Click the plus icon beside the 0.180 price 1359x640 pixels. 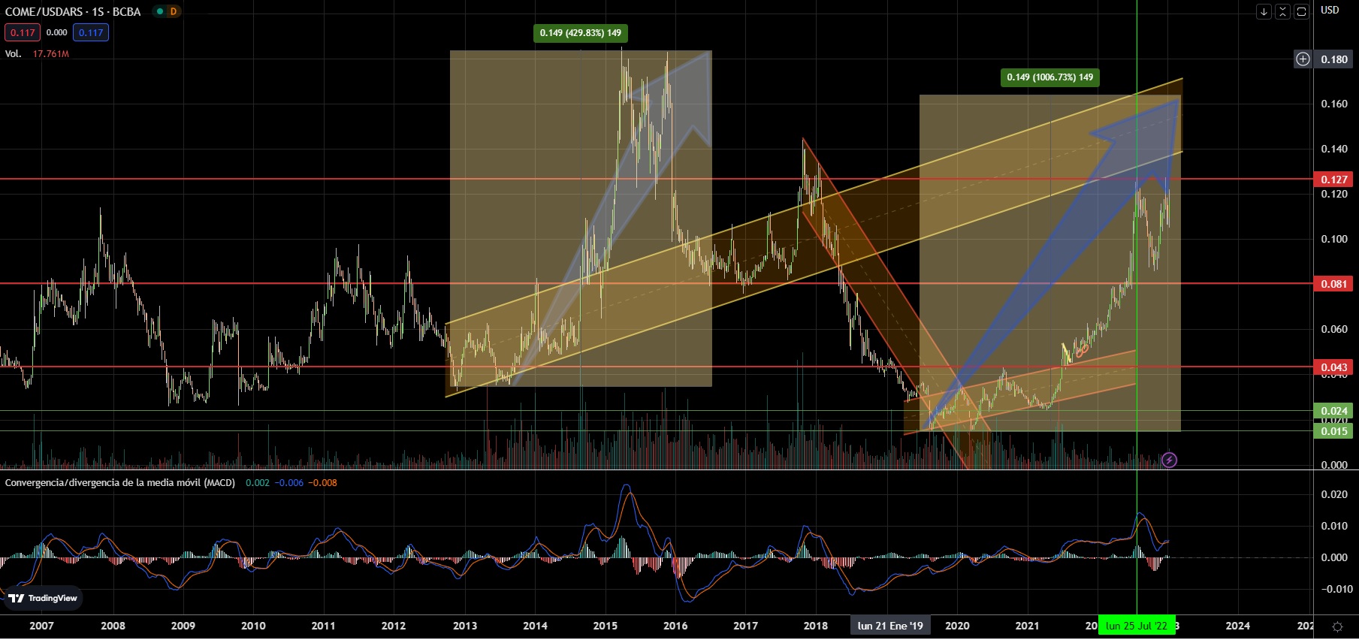click(1303, 59)
